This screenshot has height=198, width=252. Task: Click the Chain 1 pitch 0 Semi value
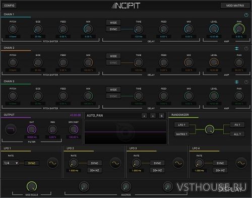point(13,36)
